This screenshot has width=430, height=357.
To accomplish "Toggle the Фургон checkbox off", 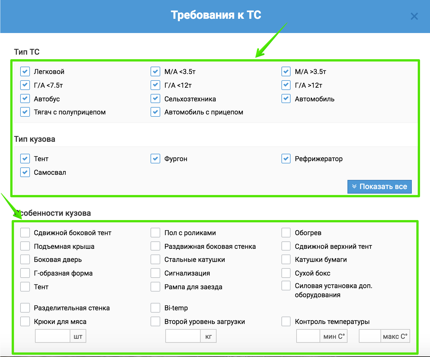I will click(155, 159).
